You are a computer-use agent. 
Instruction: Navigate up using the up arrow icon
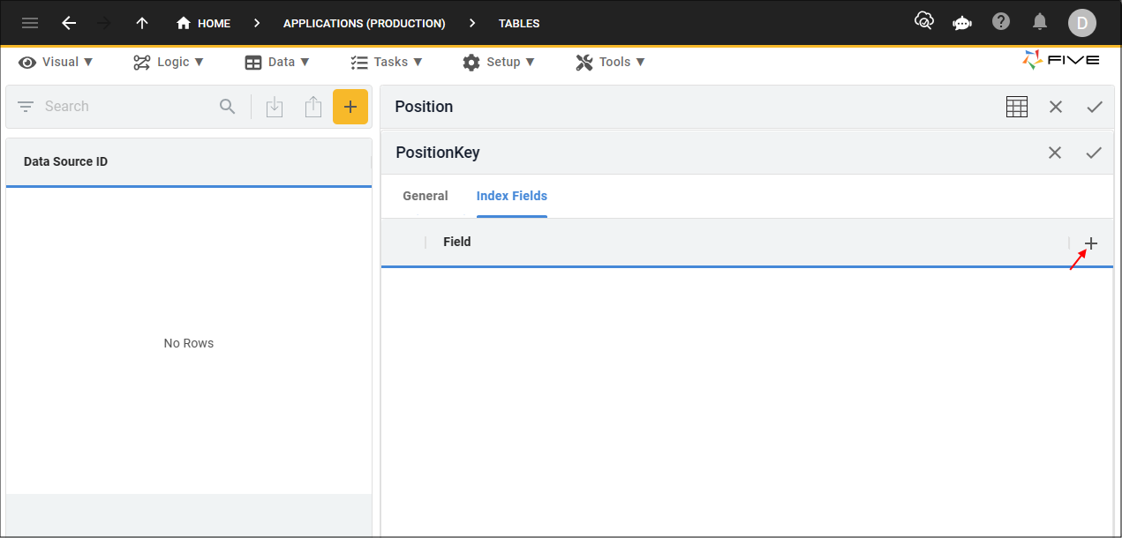(141, 23)
